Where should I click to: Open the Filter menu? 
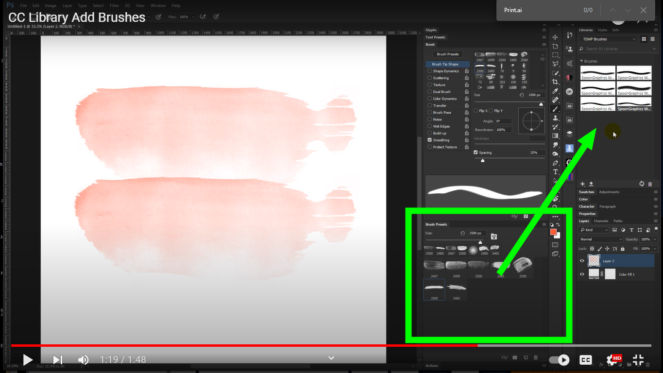tap(114, 5)
